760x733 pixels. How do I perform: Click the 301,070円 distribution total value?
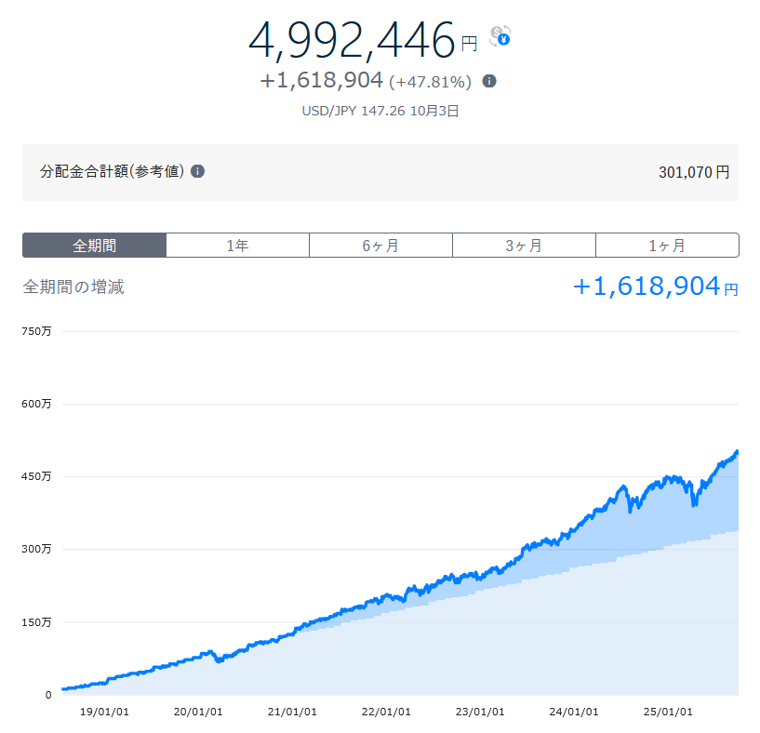click(693, 172)
